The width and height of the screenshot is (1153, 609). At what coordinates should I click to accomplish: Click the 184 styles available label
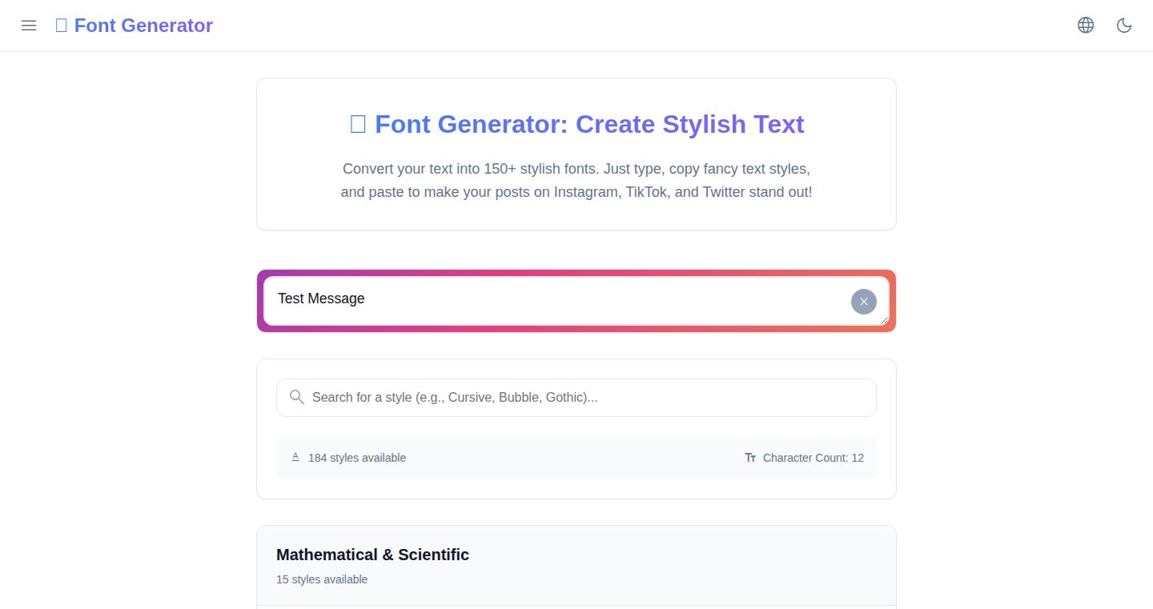pos(357,458)
